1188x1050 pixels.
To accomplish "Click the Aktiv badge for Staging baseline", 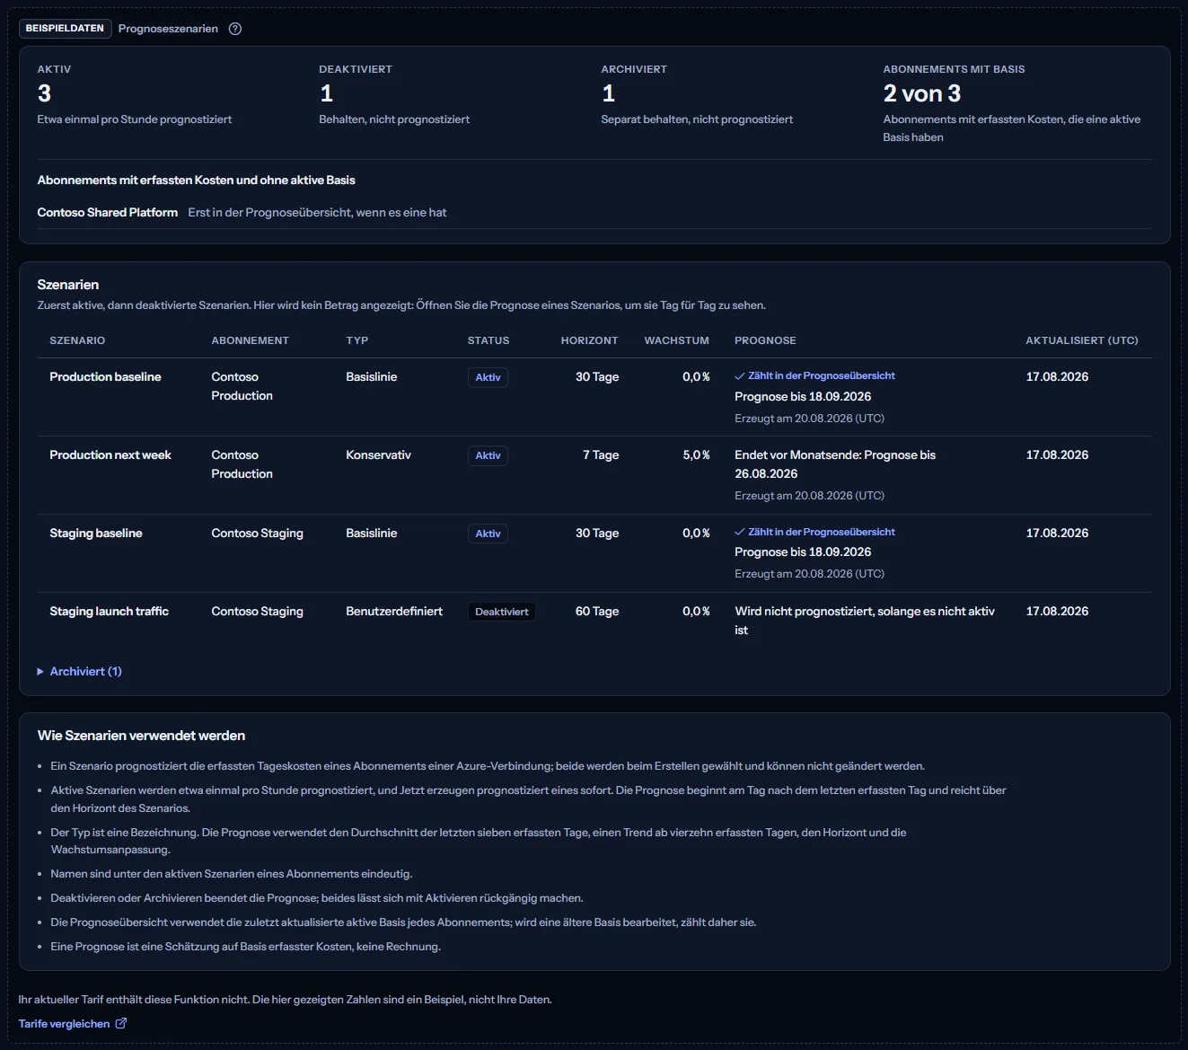I will tap(488, 534).
